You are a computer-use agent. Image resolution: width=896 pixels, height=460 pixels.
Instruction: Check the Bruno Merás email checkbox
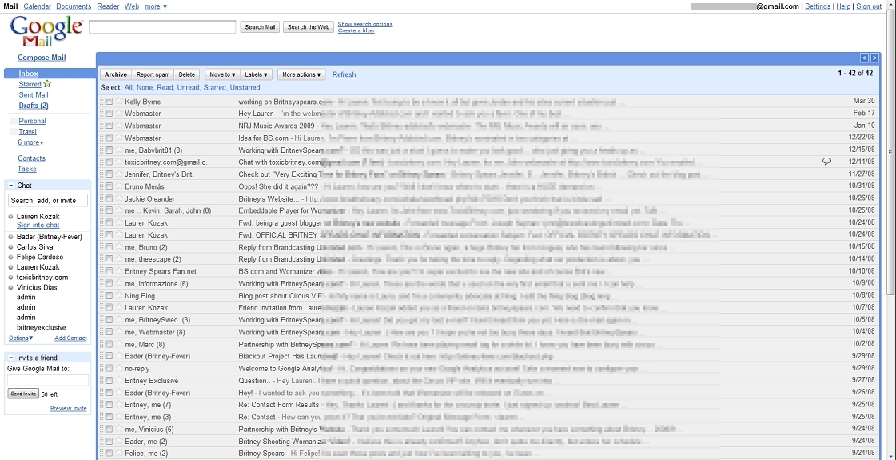(109, 186)
